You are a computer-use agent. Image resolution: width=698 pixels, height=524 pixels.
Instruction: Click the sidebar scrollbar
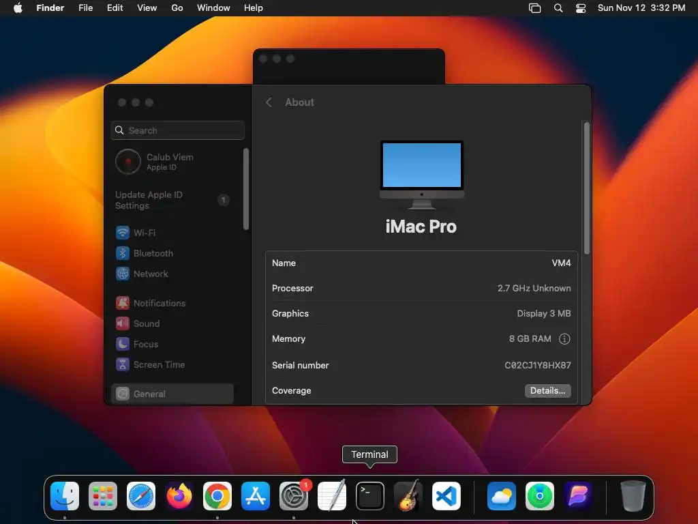tap(245, 189)
